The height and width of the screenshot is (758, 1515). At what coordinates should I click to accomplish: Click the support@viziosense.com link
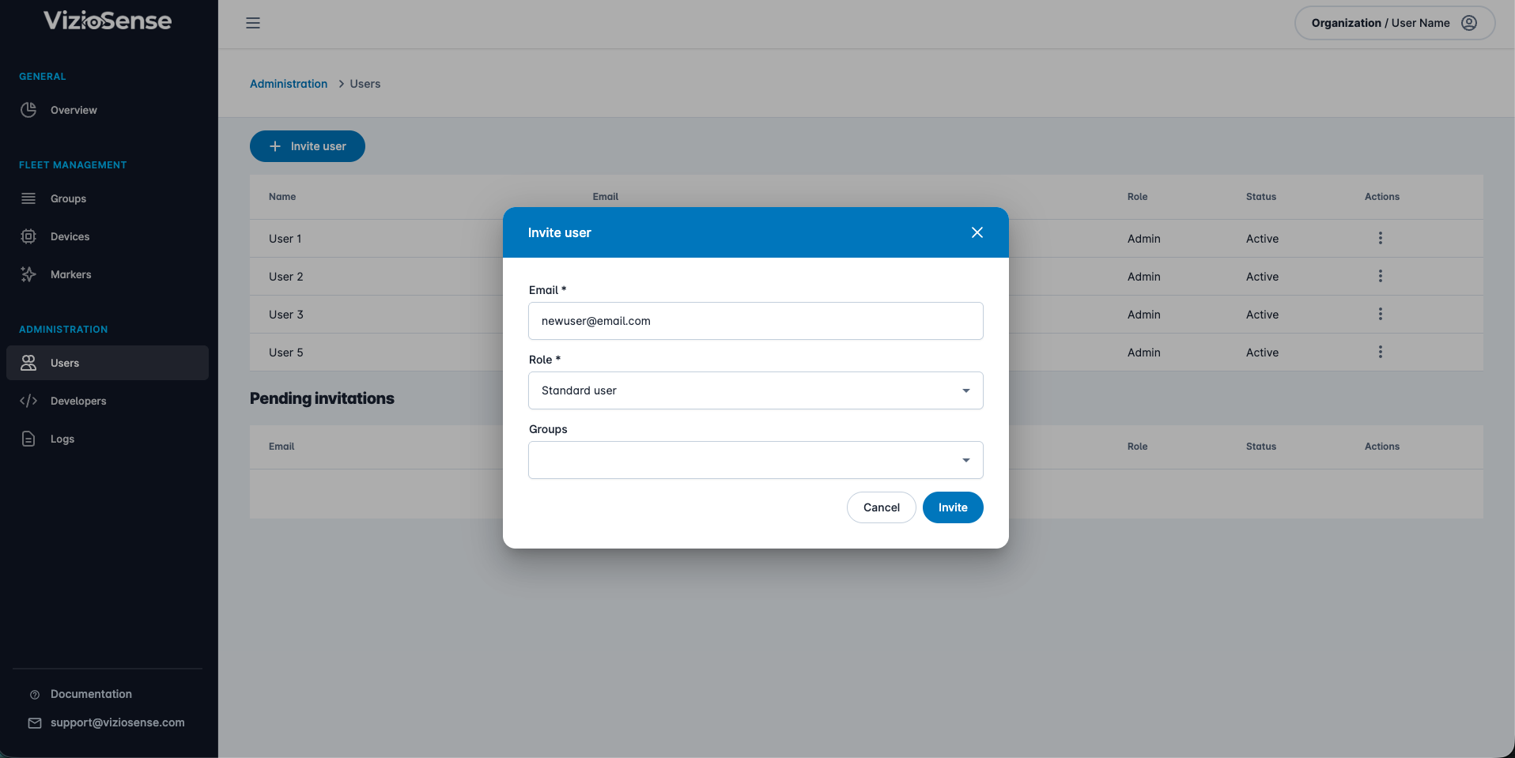pos(118,722)
